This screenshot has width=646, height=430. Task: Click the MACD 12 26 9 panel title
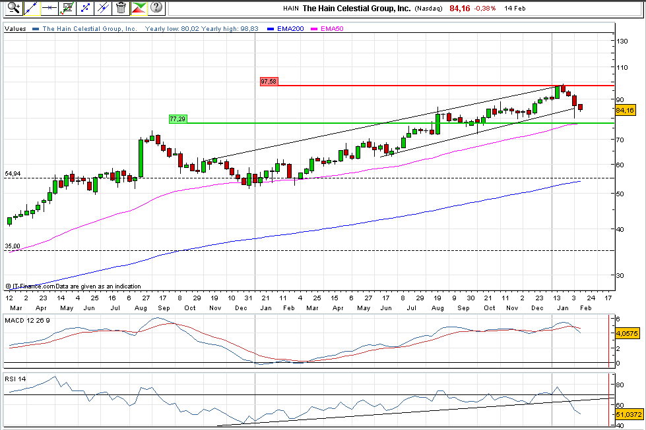[27, 320]
